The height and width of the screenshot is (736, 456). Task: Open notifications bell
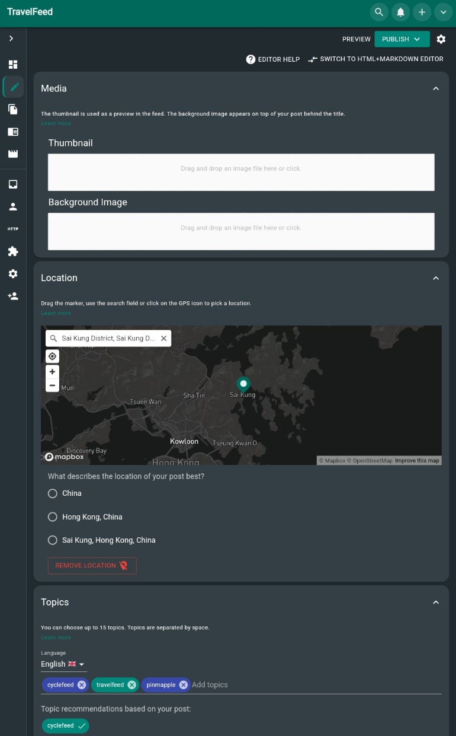click(x=400, y=12)
